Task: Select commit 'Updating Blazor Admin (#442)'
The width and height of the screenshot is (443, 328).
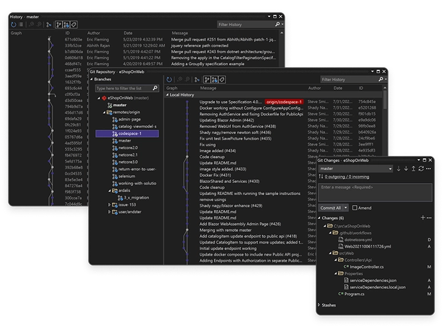Action: tap(227, 120)
